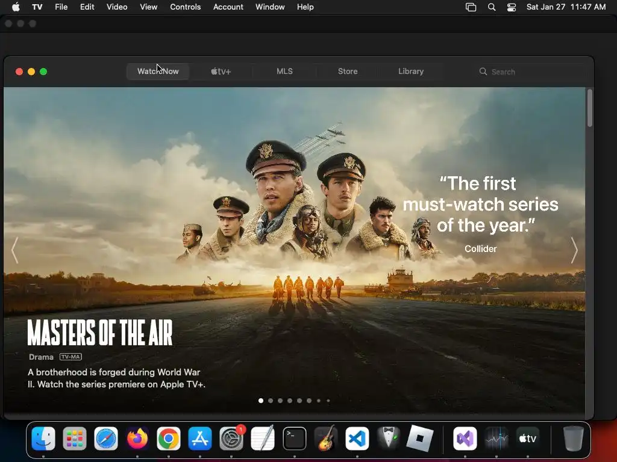Open Bartender tuxedo icon in Dock
Viewport: 617px width, 462px height.
click(x=389, y=438)
